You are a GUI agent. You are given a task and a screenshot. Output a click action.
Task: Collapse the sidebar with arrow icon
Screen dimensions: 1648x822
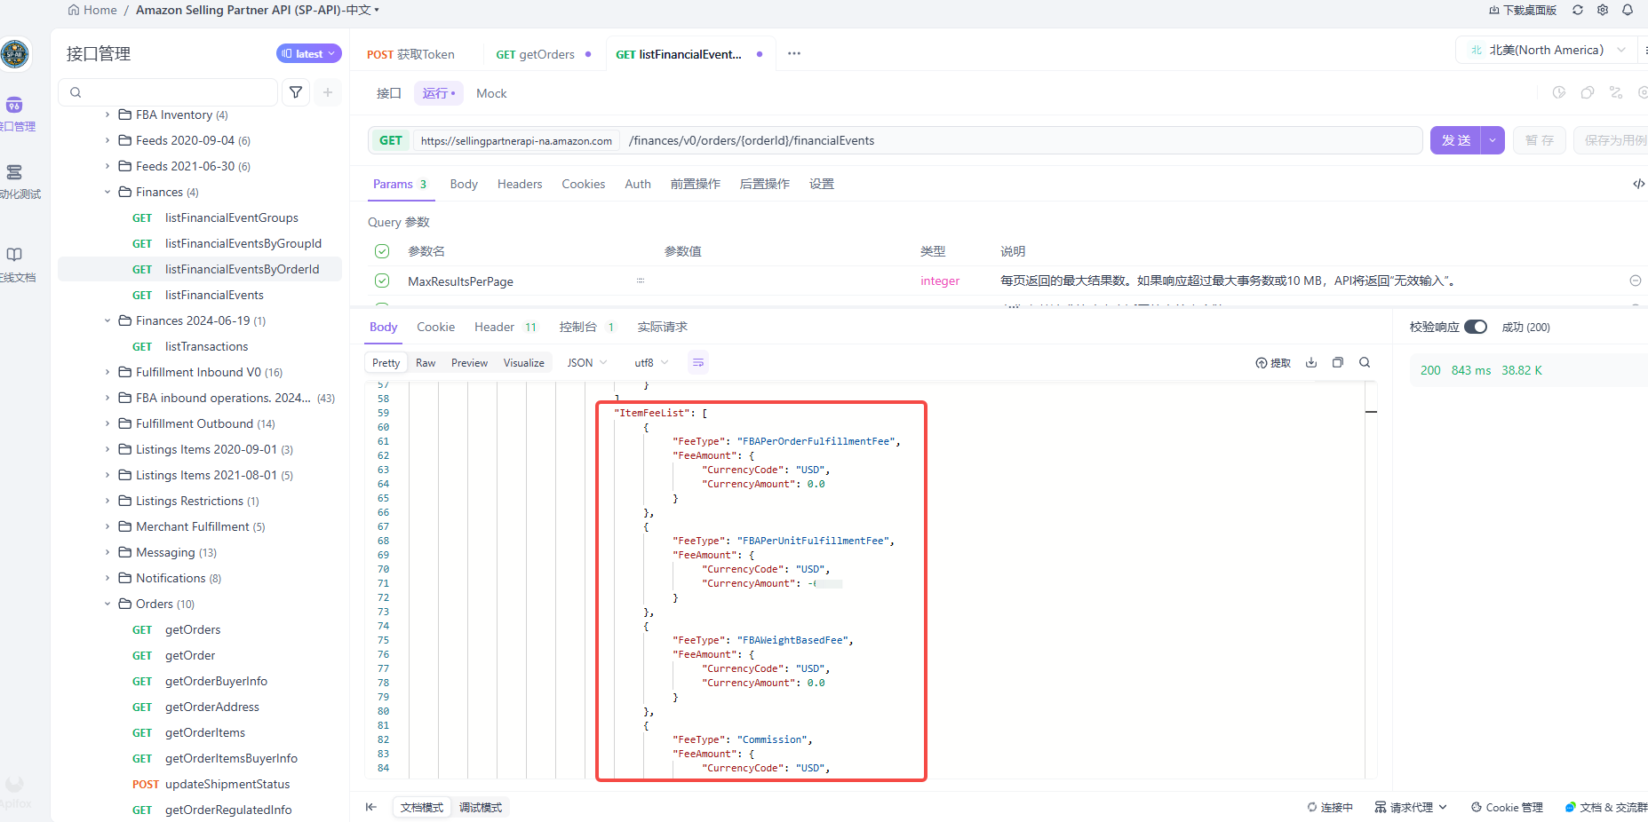[371, 807]
